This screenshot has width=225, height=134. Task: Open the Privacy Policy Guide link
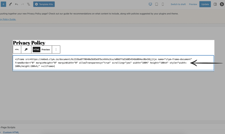[8, 19]
